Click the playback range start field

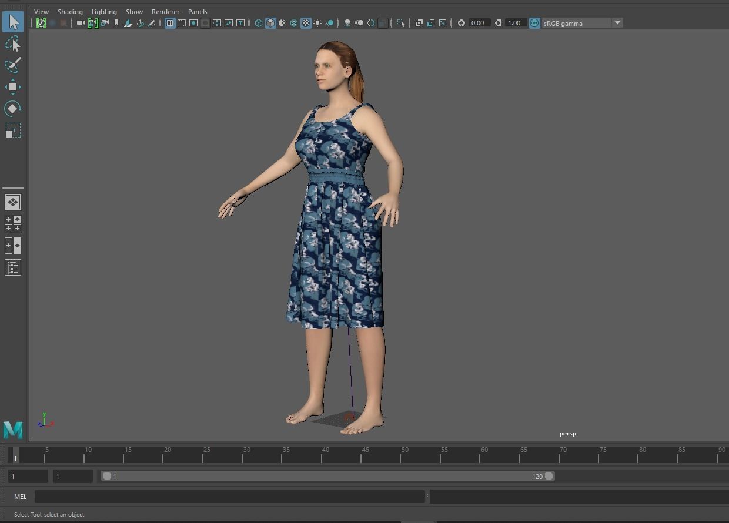click(73, 477)
